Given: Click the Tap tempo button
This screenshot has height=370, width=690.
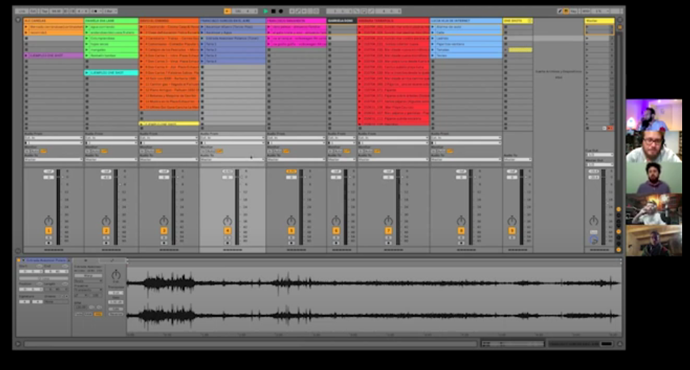Looking at the screenshot, I should tap(45, 11).
